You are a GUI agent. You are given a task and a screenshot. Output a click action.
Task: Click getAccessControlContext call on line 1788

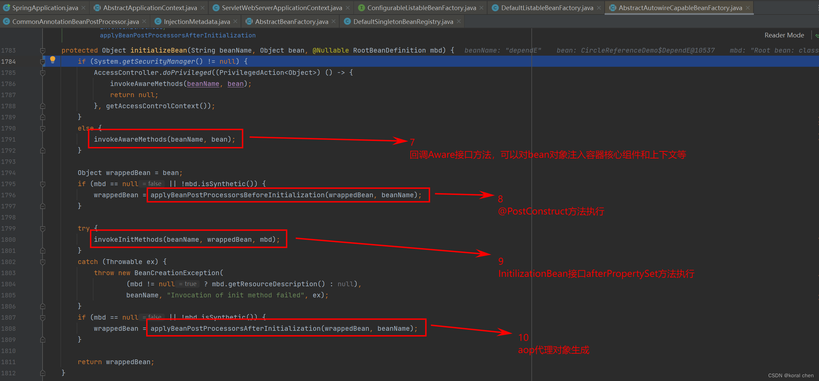153,106
